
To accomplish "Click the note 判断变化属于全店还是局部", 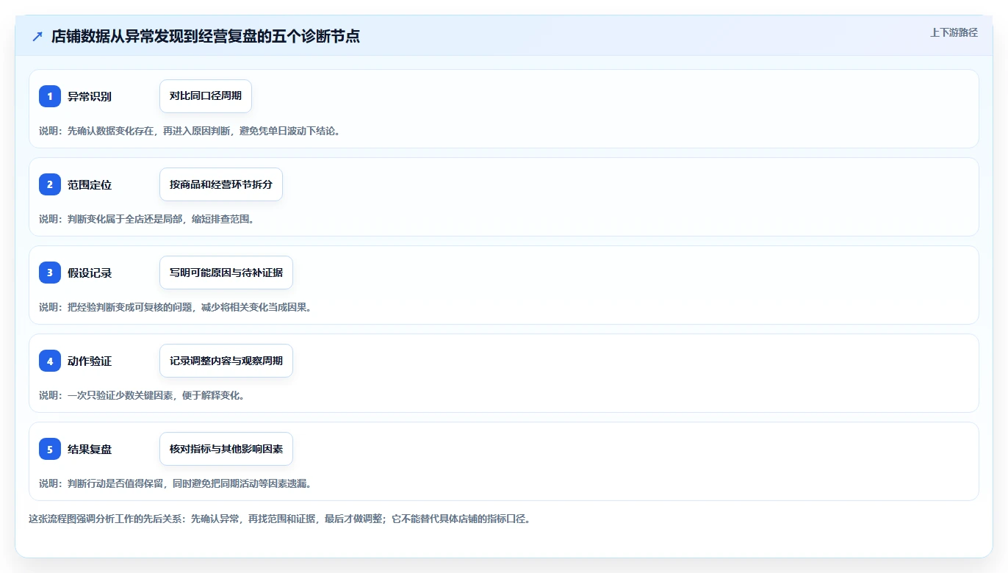I will [x=147, y=219].
